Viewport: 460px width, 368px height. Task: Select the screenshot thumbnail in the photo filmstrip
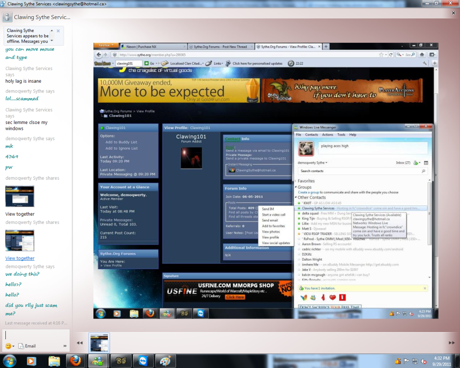point(99,343)
